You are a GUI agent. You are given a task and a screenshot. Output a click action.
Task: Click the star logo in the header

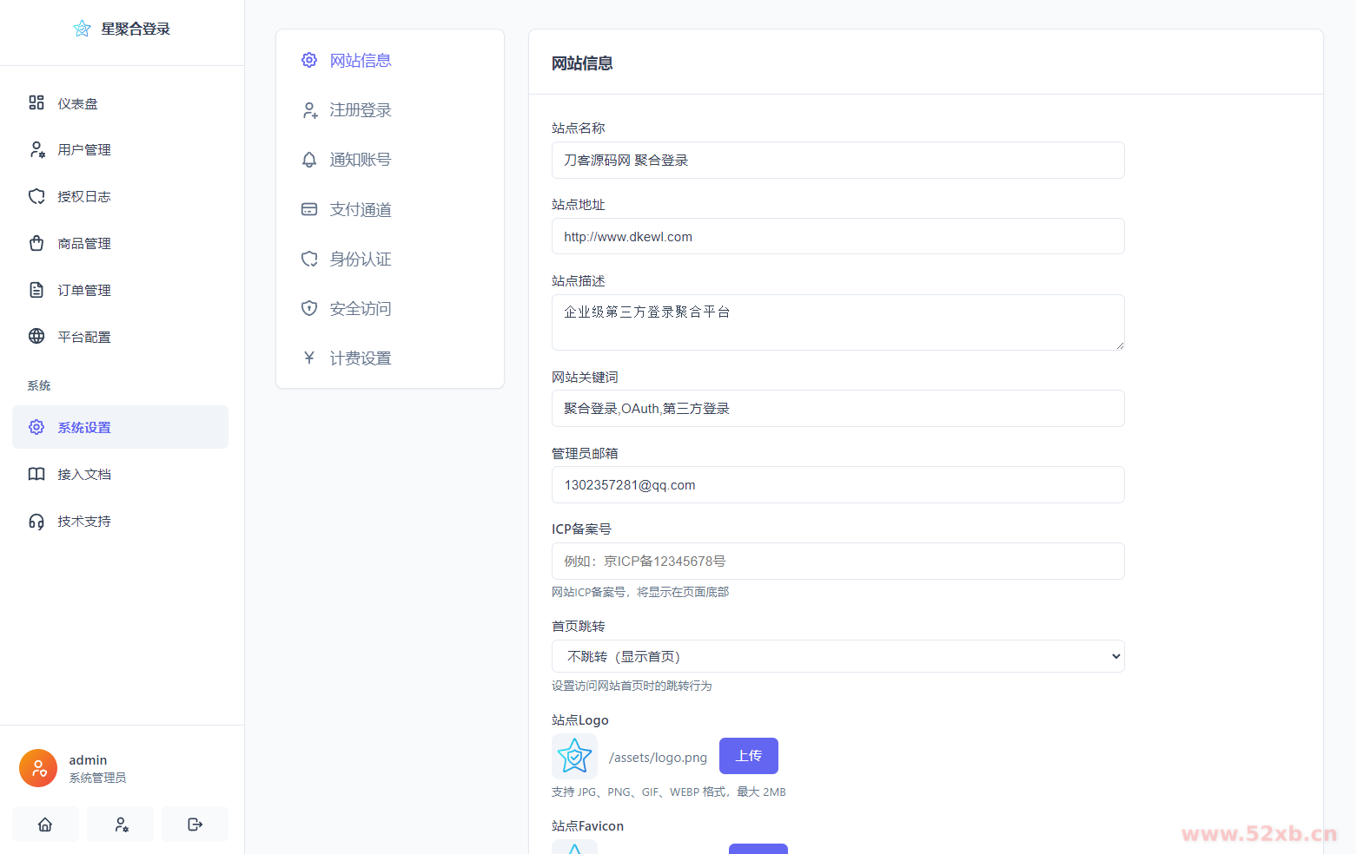point(83,29)
